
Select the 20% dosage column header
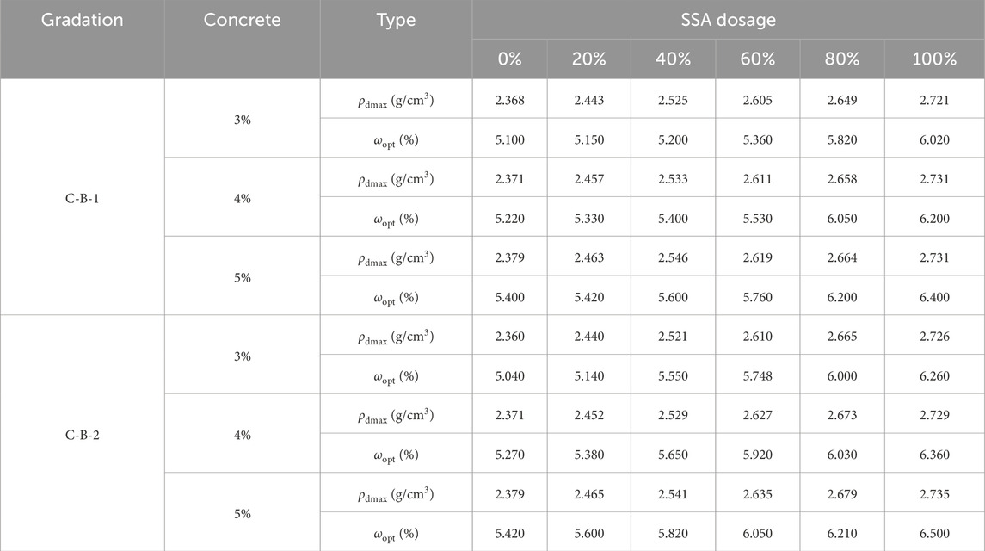pyautogui.click(x=589, y=59)
